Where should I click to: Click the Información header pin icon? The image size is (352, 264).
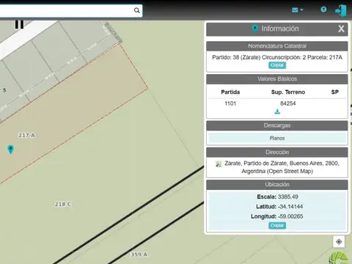(255, 29)
